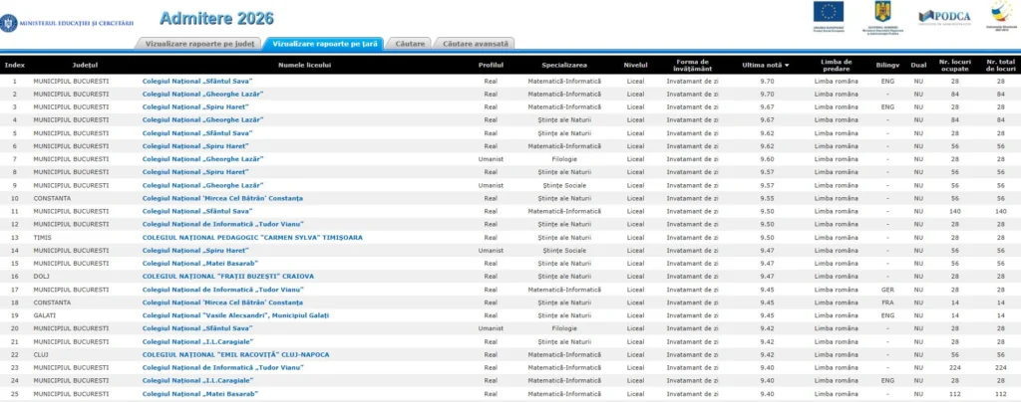Open Emil Racoviță Cluj-Napoca school link
The image size is (1021, 402).
[x=235, y=354]
